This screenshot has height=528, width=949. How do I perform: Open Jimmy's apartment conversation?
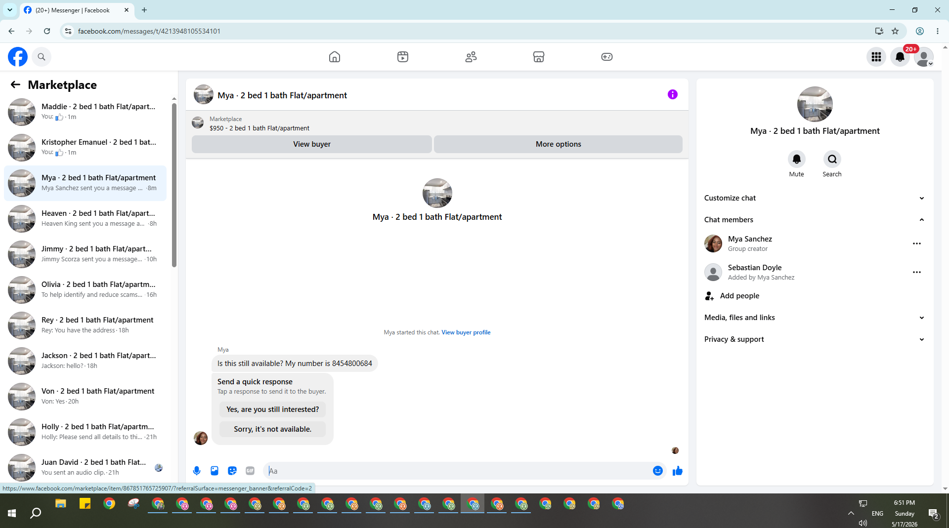click(x=85, y=254)
